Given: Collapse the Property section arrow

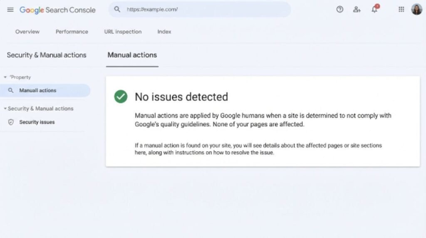Looking at the screenshot, I should click(x=5, y=77).
